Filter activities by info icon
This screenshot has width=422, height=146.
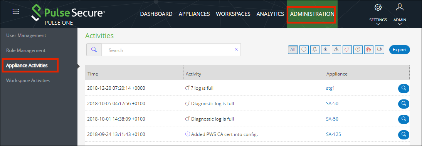point(304,49)
